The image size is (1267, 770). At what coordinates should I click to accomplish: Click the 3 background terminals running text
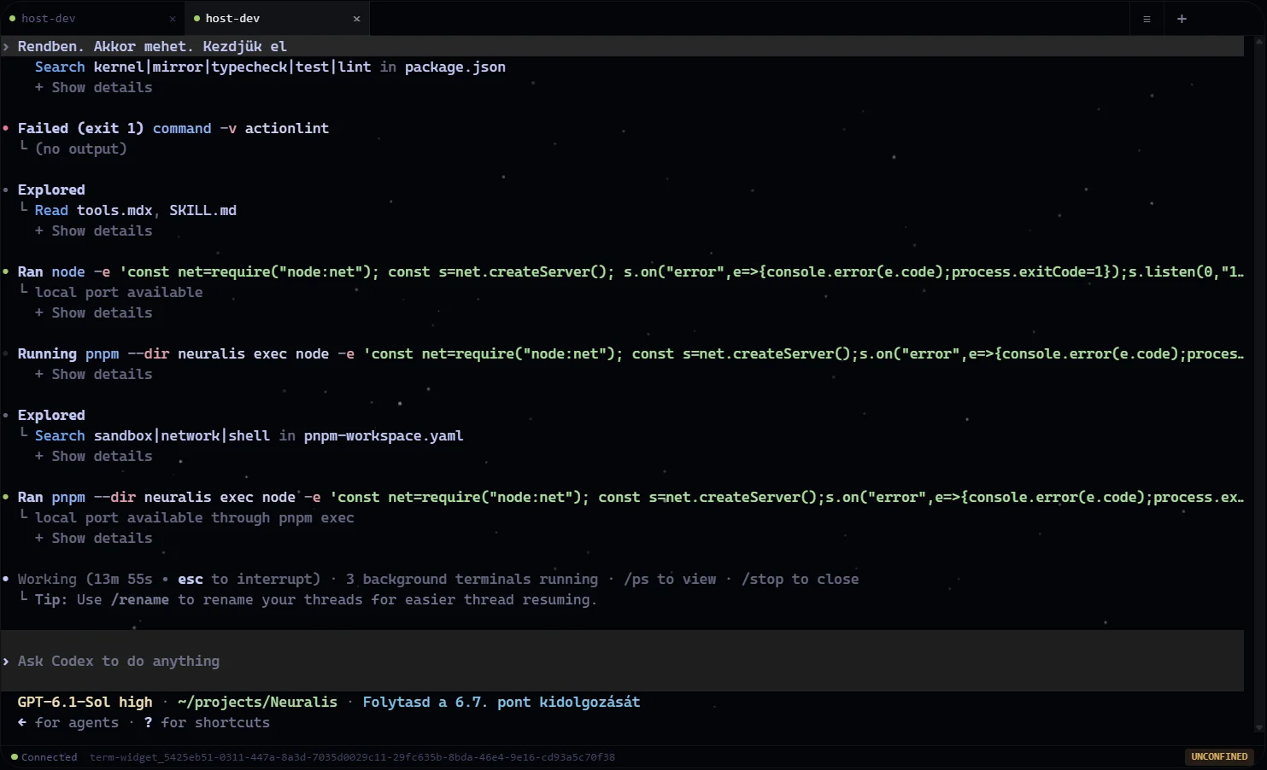click(472, 579)
